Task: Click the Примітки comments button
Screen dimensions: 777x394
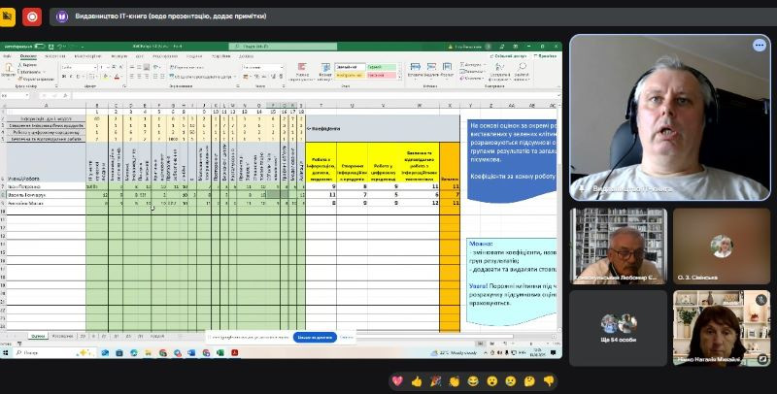Action: point(544,56)
